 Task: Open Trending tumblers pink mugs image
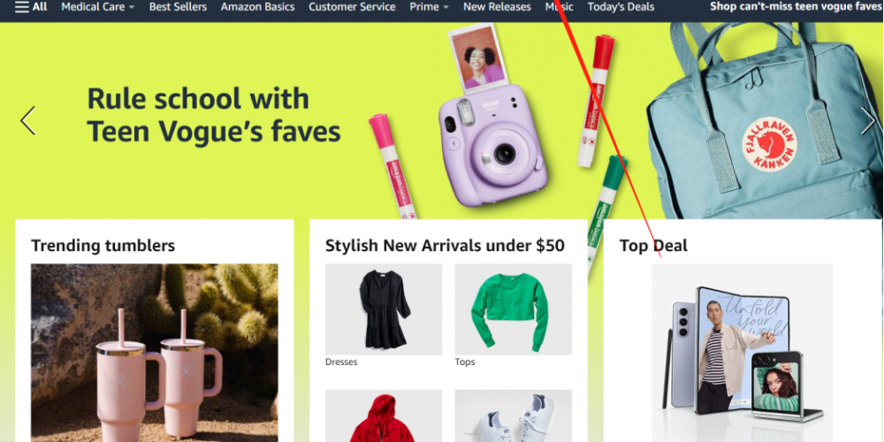[x=155, y=353]
